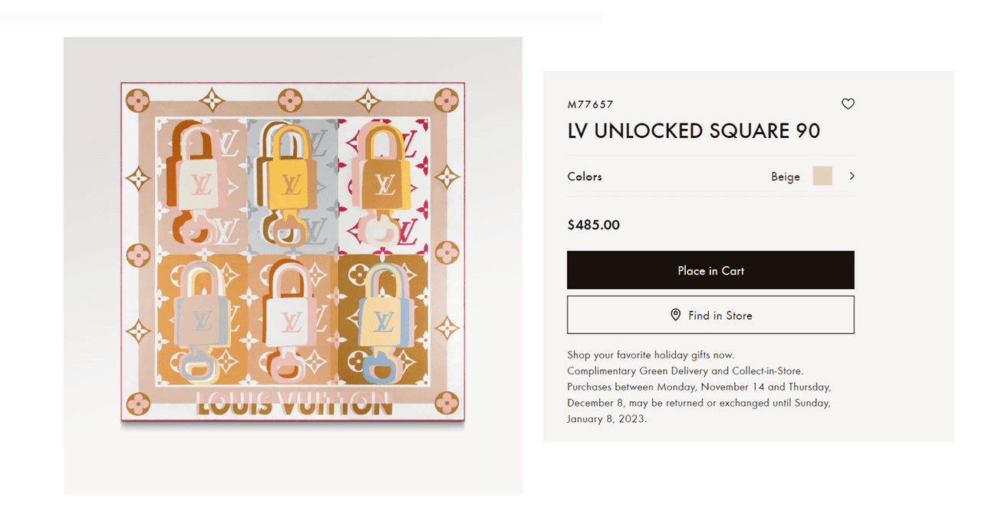Viewport: 982px width, 514px height.
Task: Click the product code M77657
Action: (x=590, y=104)
